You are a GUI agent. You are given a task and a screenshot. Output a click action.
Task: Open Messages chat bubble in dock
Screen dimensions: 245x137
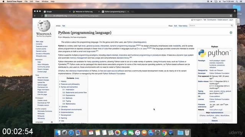click(x=124, y=133)
